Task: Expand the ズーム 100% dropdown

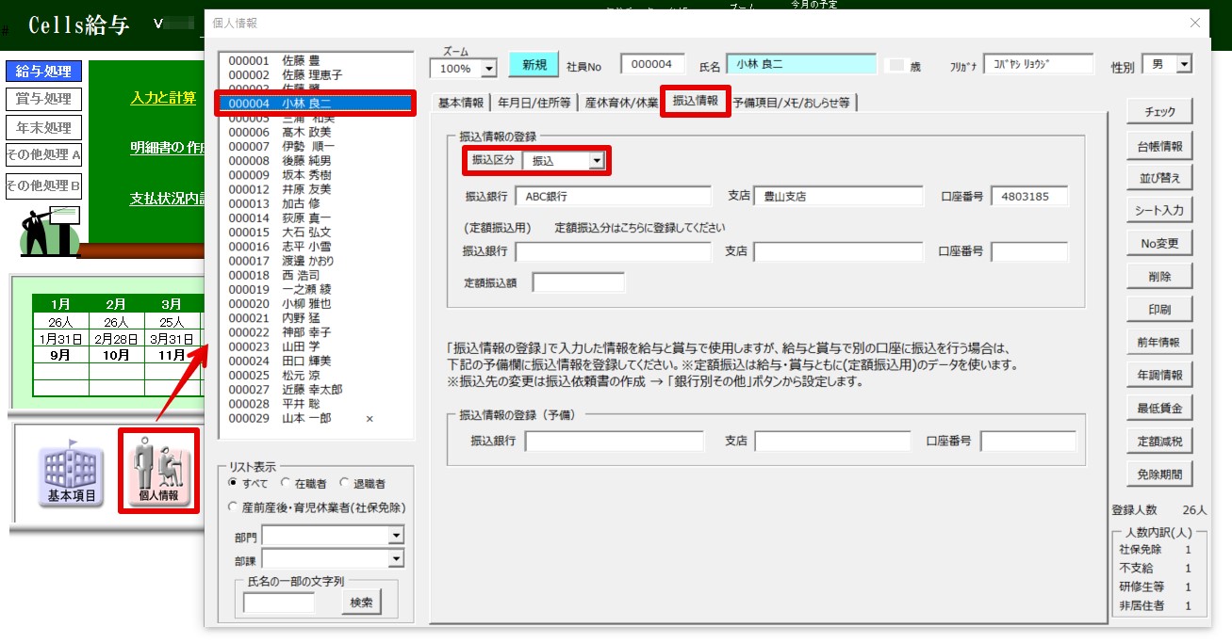Action: [488, 69]
